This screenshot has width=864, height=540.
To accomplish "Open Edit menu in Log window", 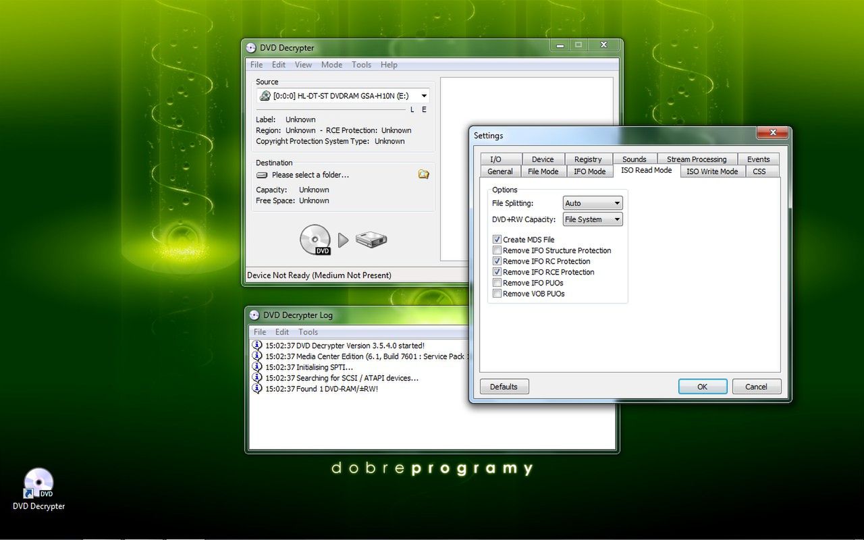I will click(x=282, y=332).
